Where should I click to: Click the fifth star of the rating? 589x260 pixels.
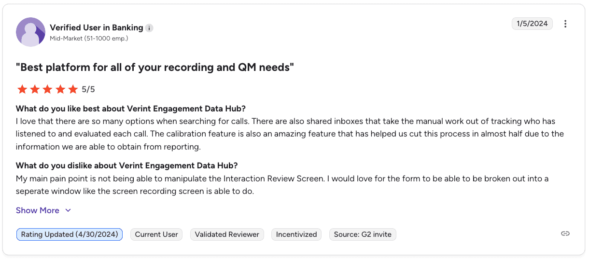click(73, 89)
